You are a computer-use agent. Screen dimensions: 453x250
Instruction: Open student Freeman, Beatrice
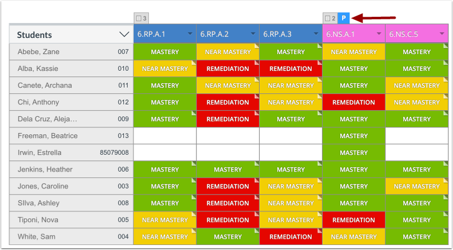[48, 136]
